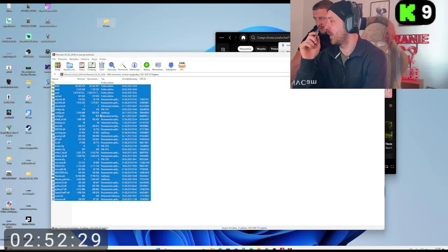
Task: Click Spotify search field 'Czego chcesz posłuchać?'
Action: click(x=273, y=37)
